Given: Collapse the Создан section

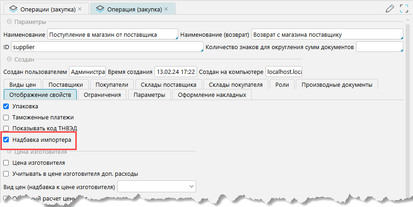Looking at the screenshot, I should pos(9,59).
